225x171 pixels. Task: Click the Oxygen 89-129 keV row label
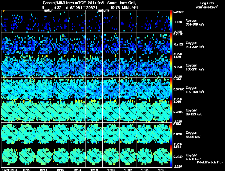coord(194,112)
